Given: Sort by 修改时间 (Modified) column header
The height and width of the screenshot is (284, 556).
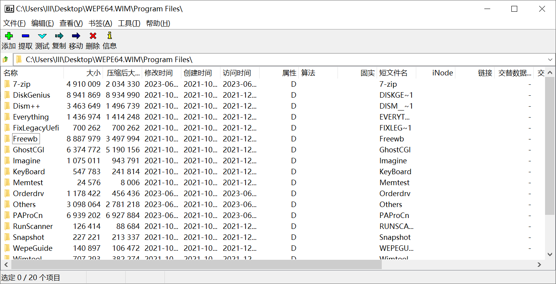Looking at the screenshot, I should tap(161, 73).
